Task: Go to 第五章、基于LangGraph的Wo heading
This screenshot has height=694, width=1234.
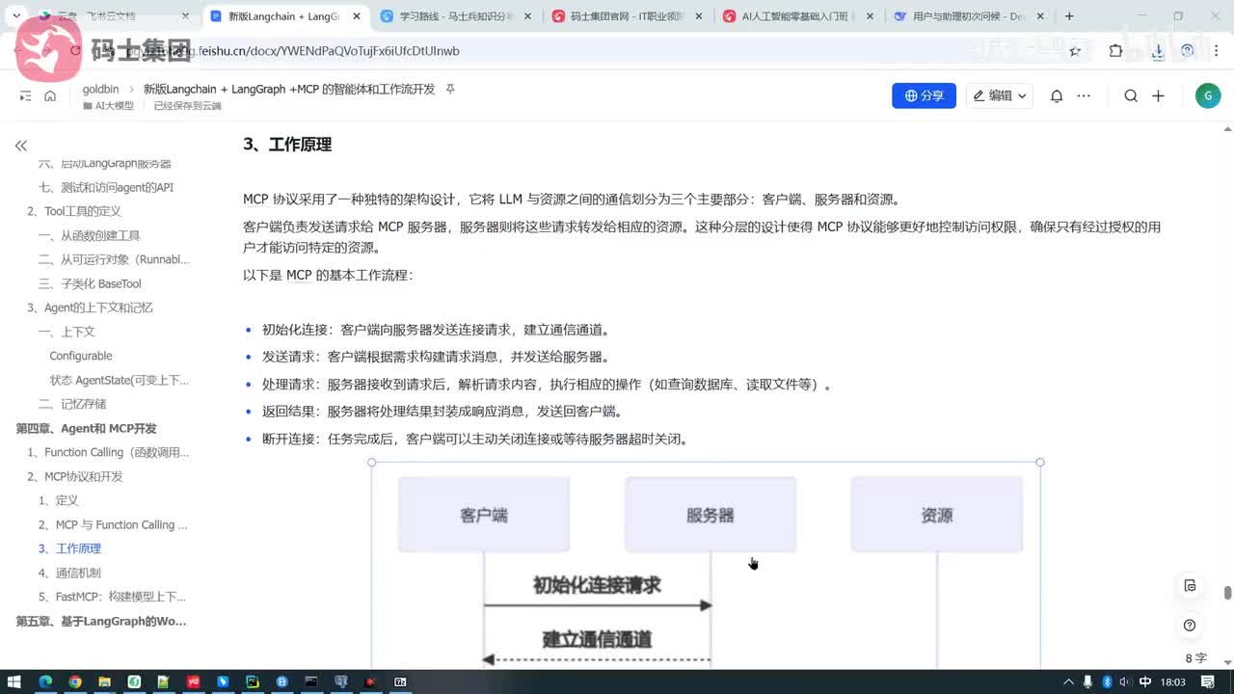Action: (101, 621)
